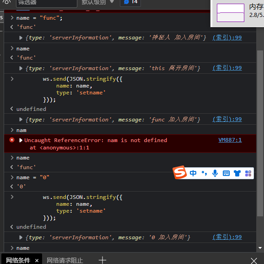Click the red error icon beside ReferenceError
The image size is (264, 264).
click(x=12, y=140)
